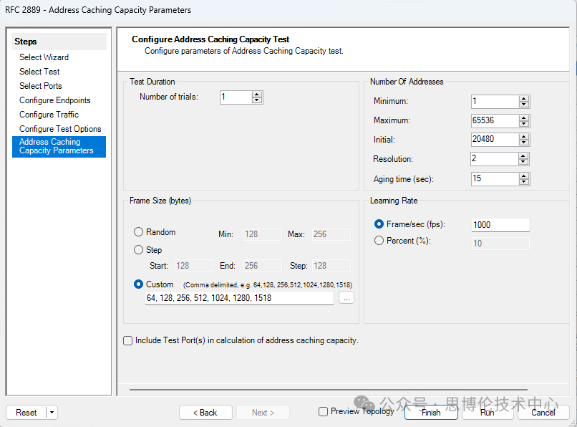The image size is (577, 427).
Task: Open the Select Ports step
Action: pos(40,86)
